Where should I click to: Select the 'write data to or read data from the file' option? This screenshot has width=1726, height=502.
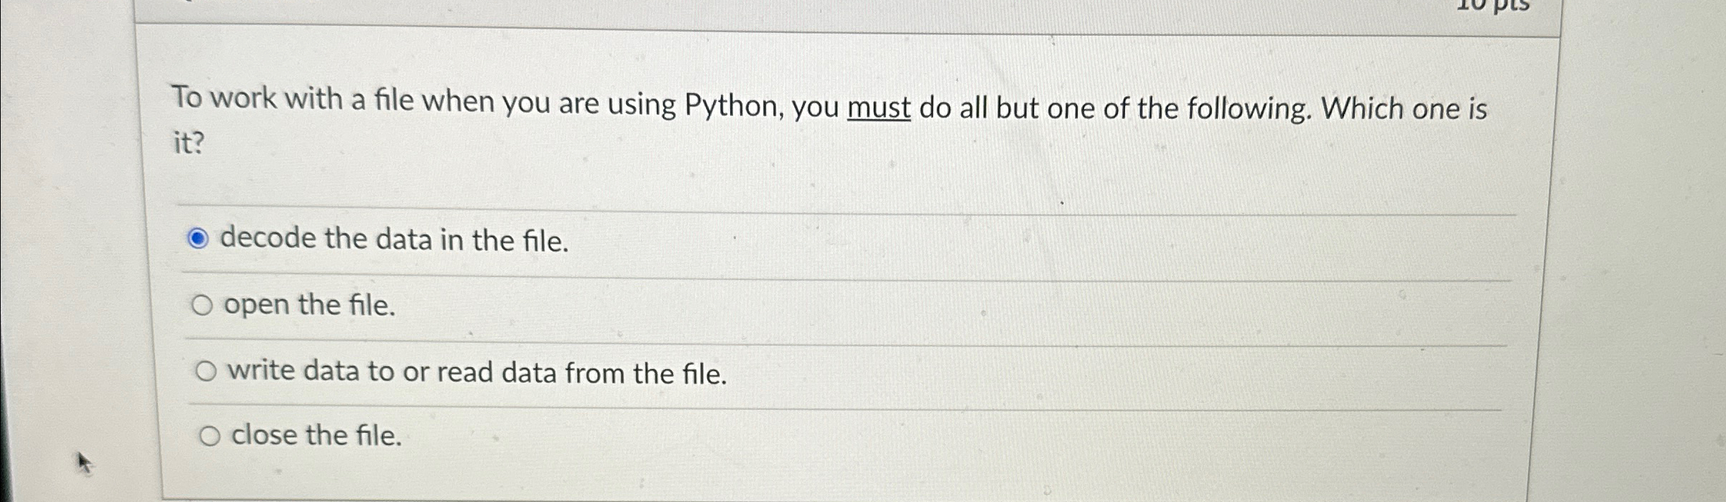pos(207,370)
